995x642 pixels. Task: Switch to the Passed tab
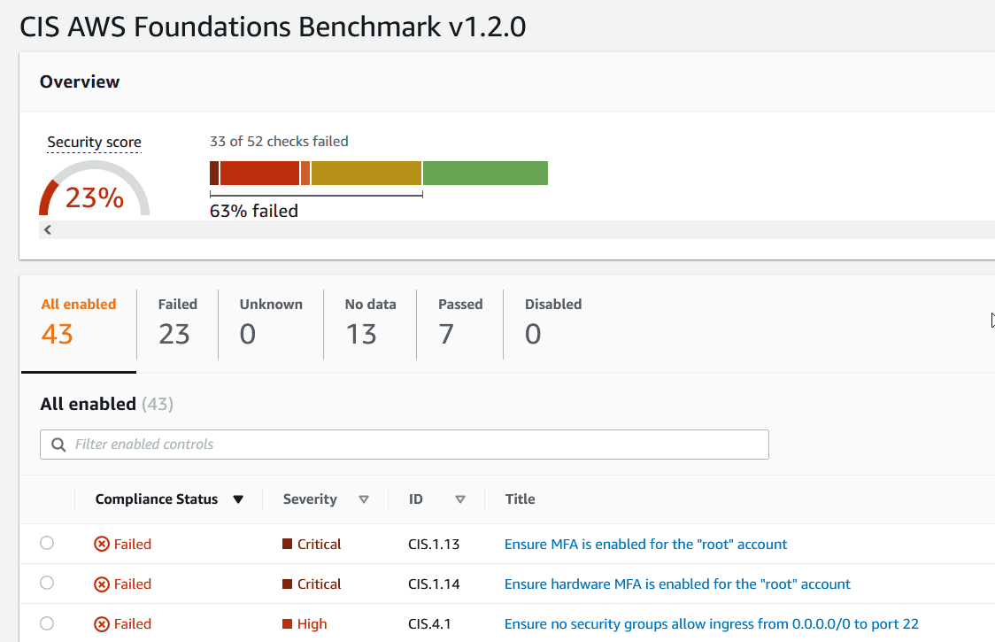tap(460, 324)
